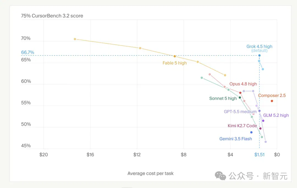This screenshot has width=297, height=188.
Task: Select the GPT-5.5 medium label
Action: 240,112
